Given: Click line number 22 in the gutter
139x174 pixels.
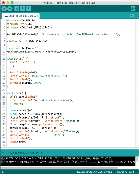Looking at the screenshot, I should [4, 93].
